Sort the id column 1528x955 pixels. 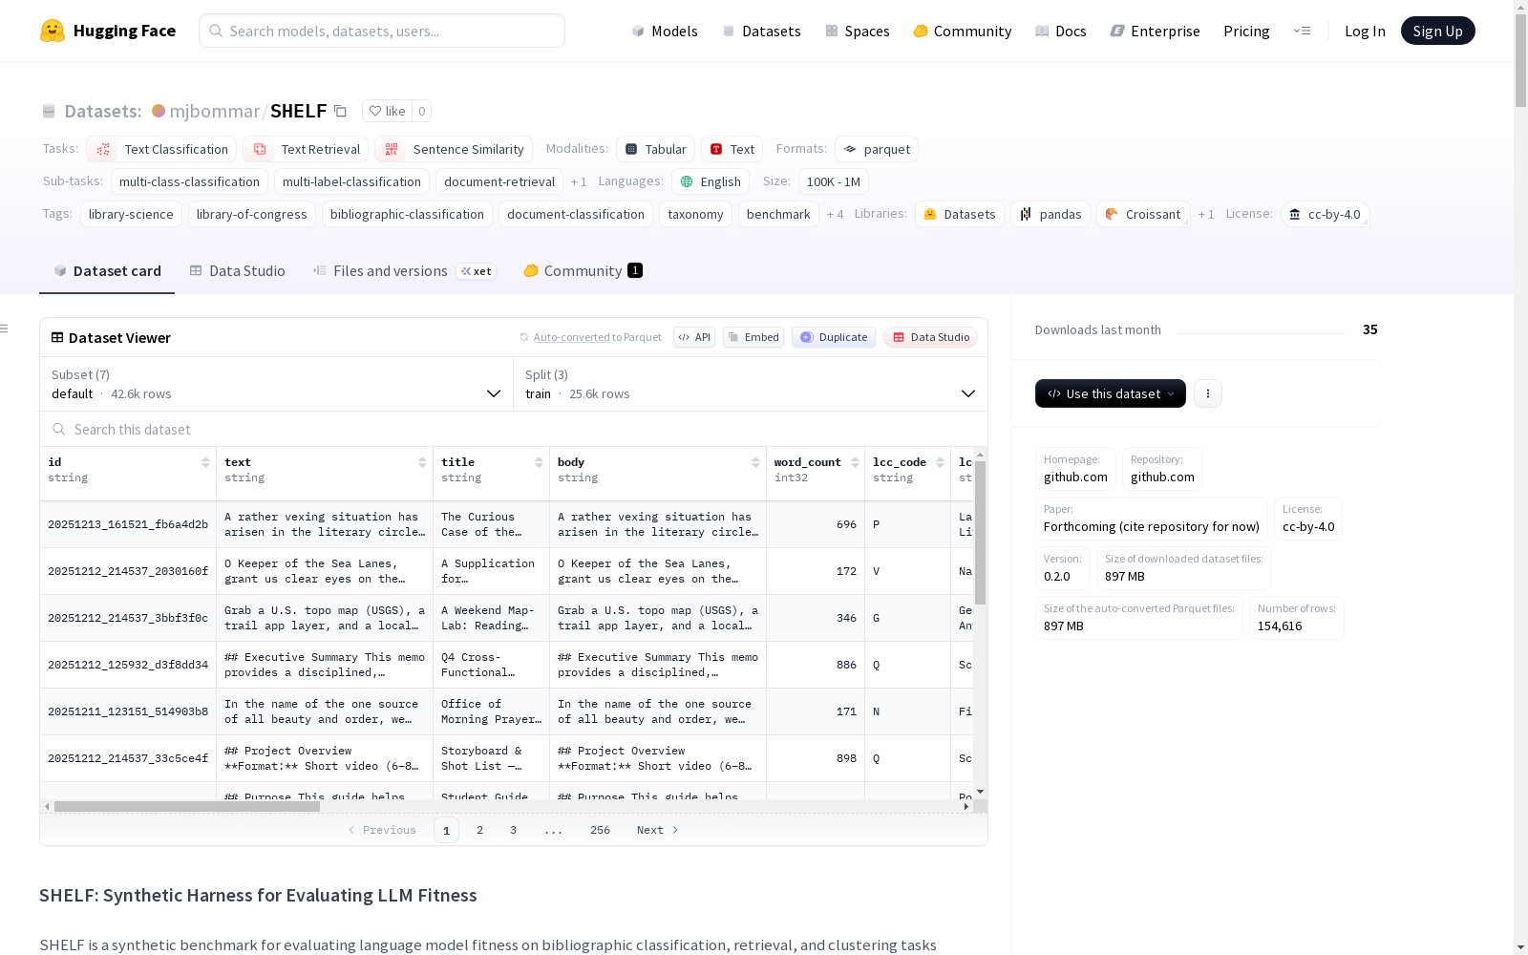coord(205,462)
